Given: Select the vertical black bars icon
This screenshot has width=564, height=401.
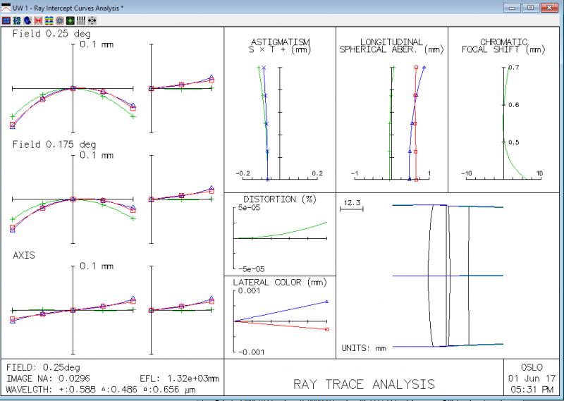Looking at the screenshot, I should point(80,20).
